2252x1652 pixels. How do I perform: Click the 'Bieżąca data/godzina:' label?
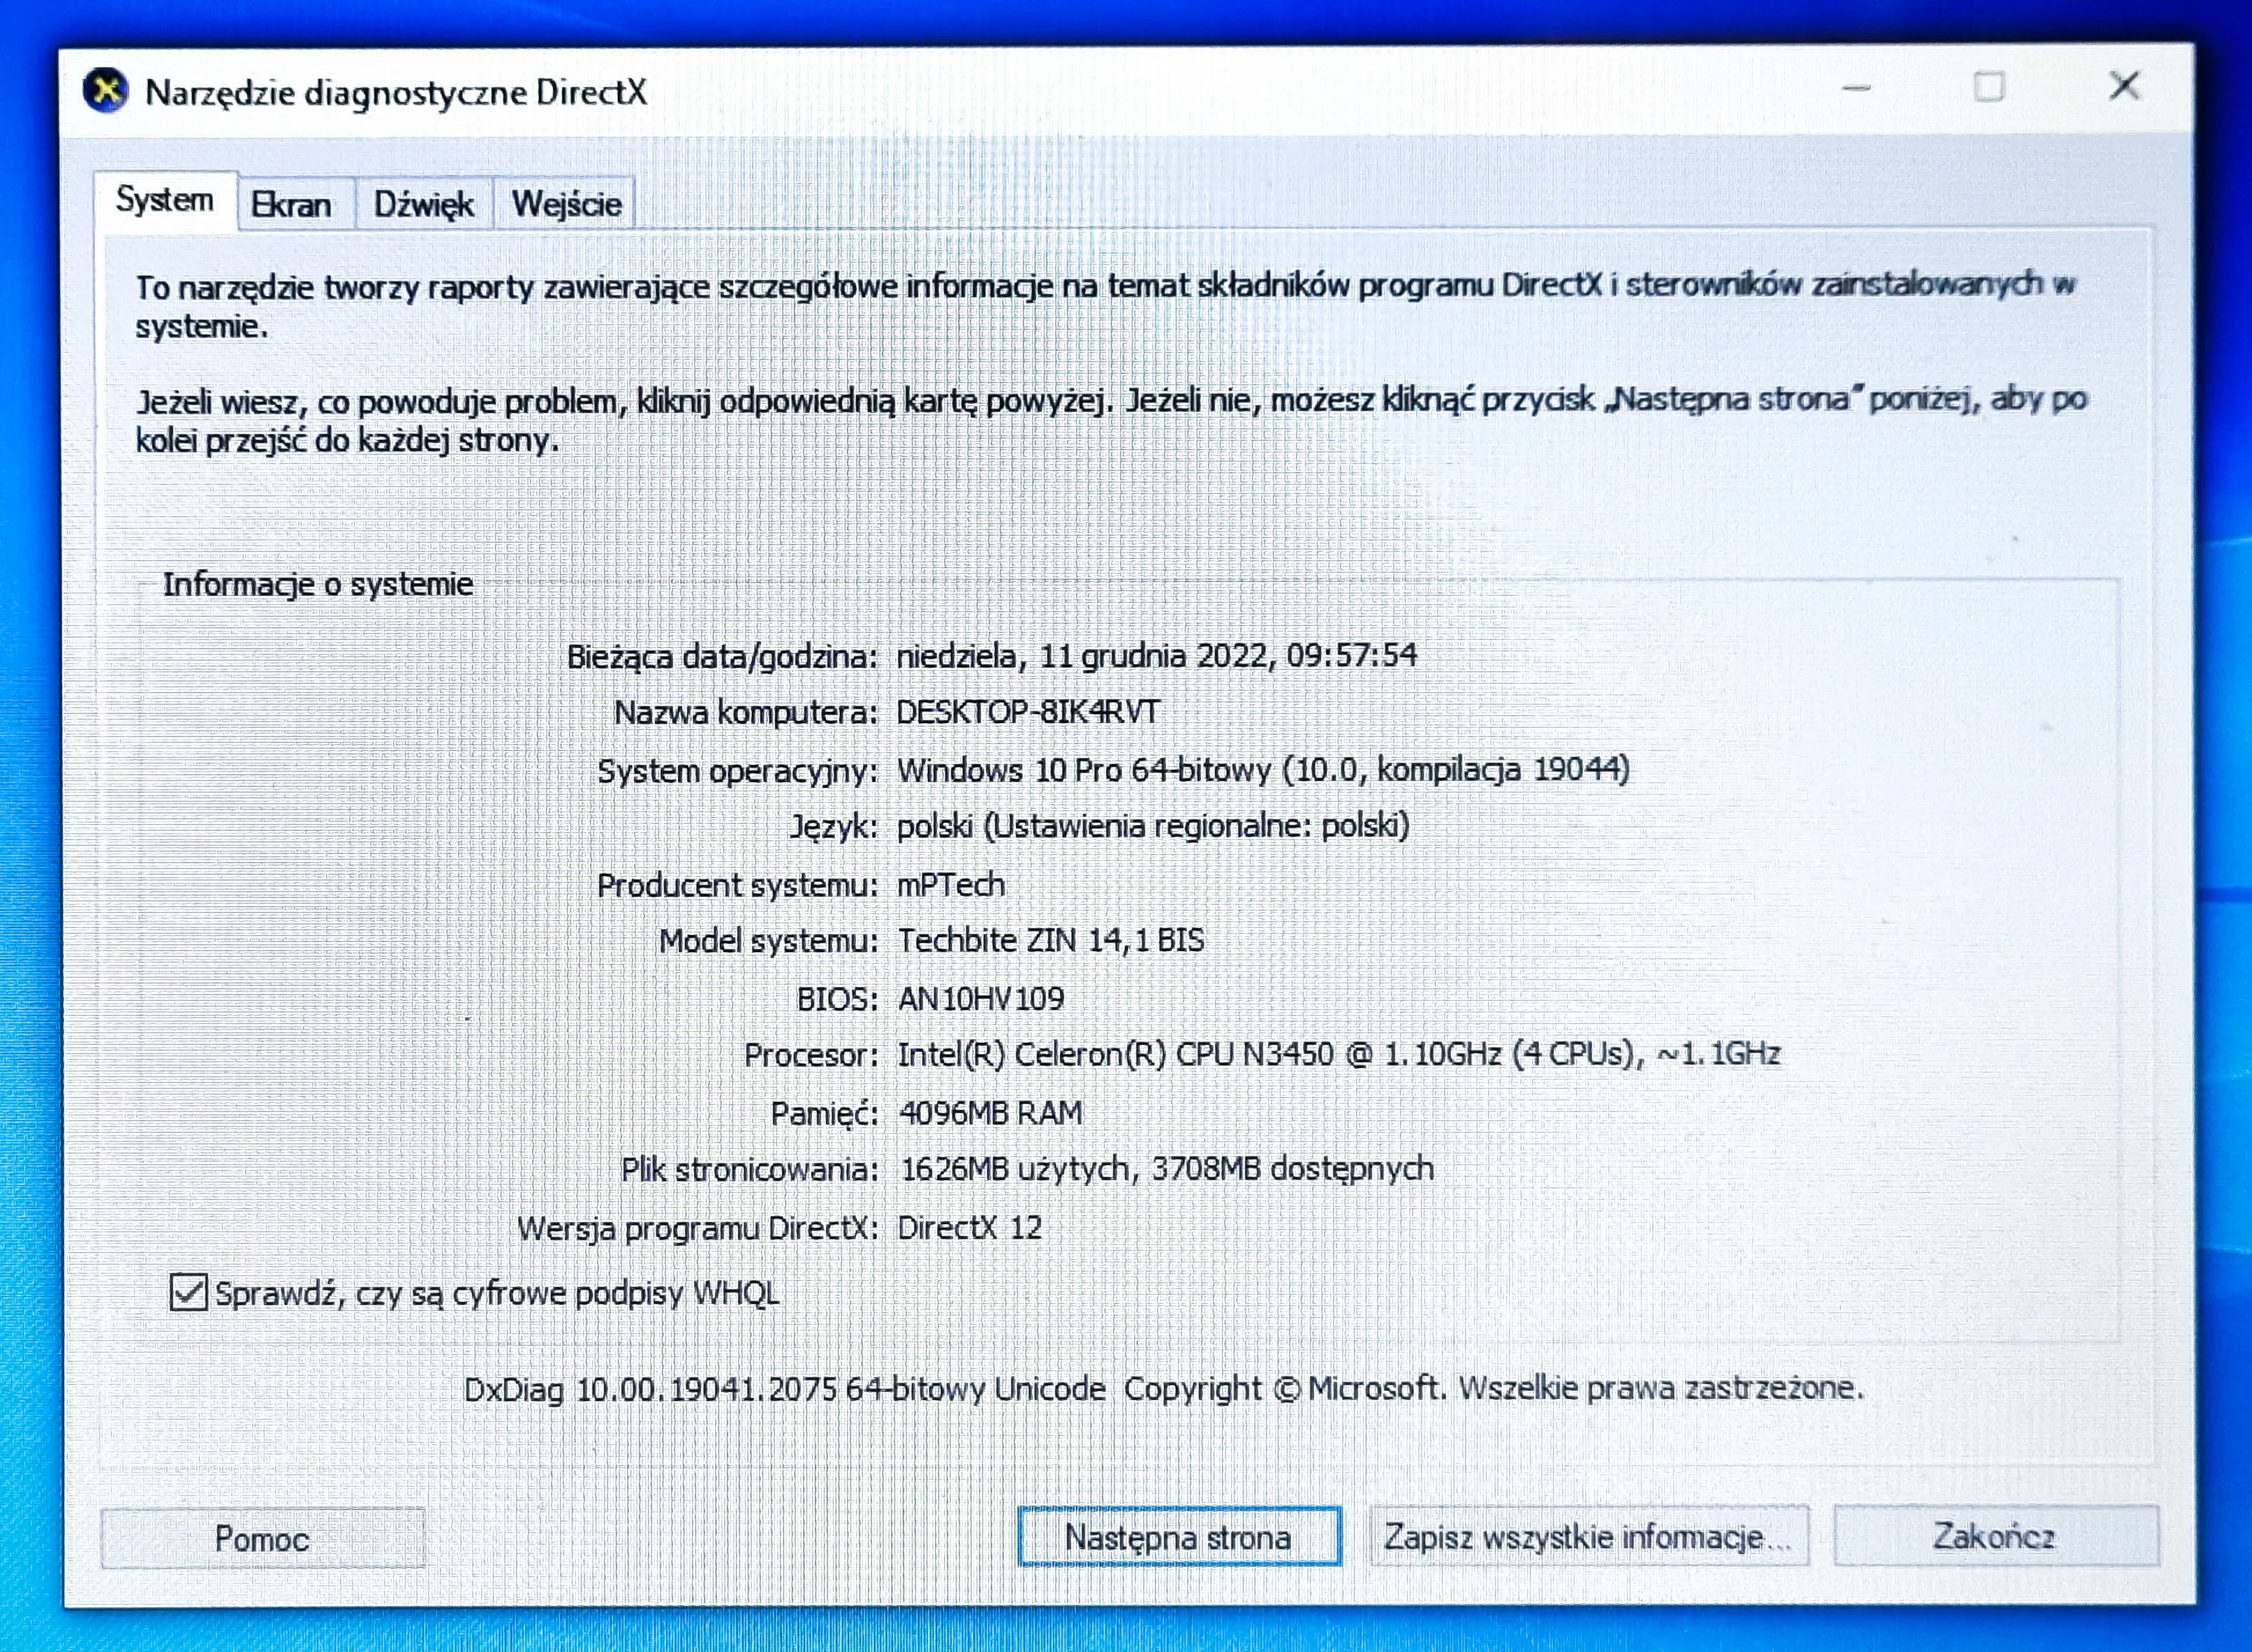click(x=722, y=657)
